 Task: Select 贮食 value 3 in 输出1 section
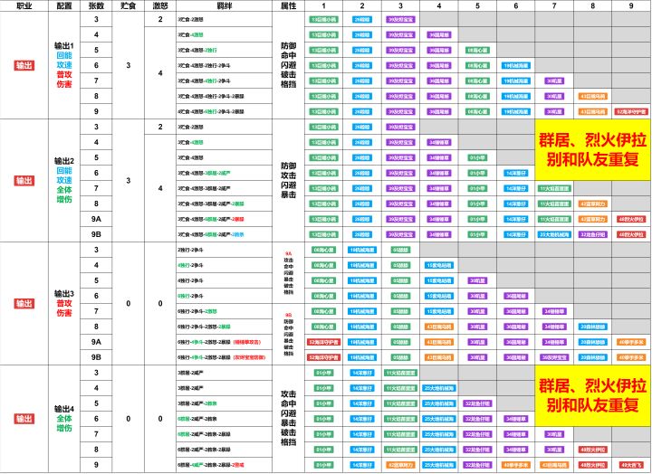click(x=128, y=65)
